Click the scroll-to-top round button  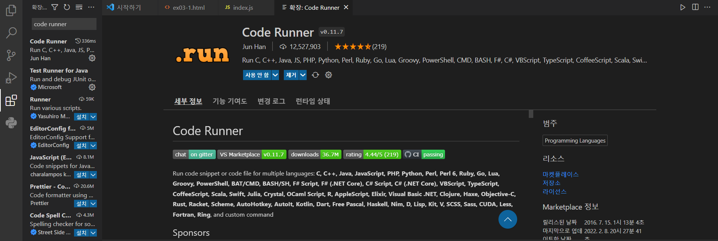click(x=507, y=219)
